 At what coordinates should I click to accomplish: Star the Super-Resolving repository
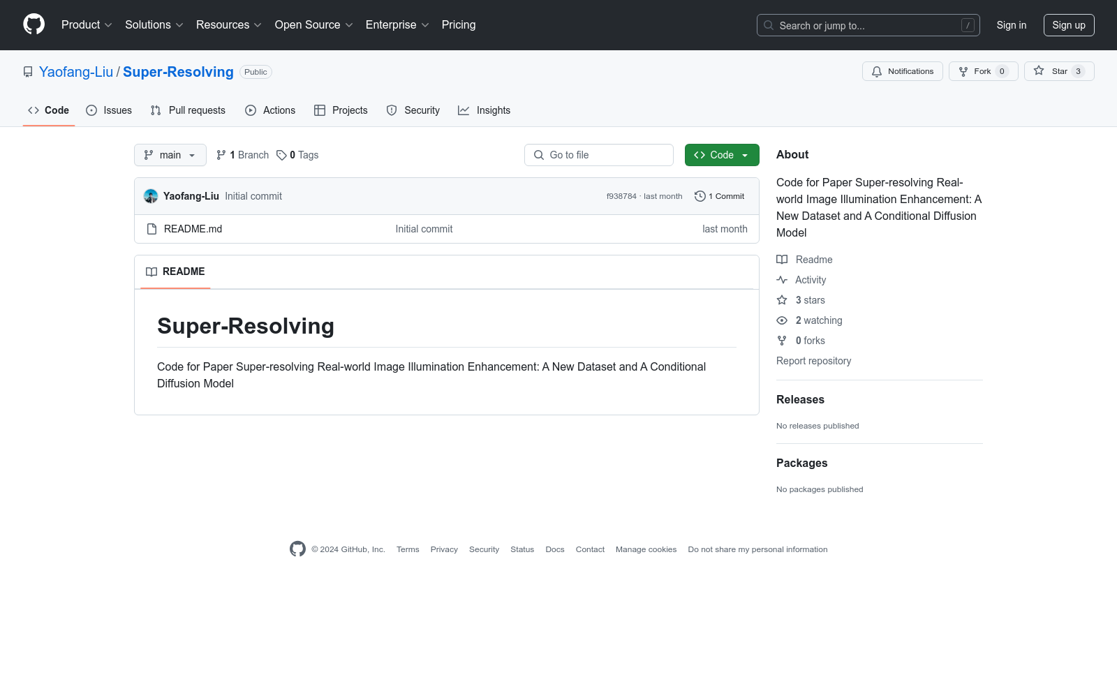pyautogui.click(x=1059, y=71)
